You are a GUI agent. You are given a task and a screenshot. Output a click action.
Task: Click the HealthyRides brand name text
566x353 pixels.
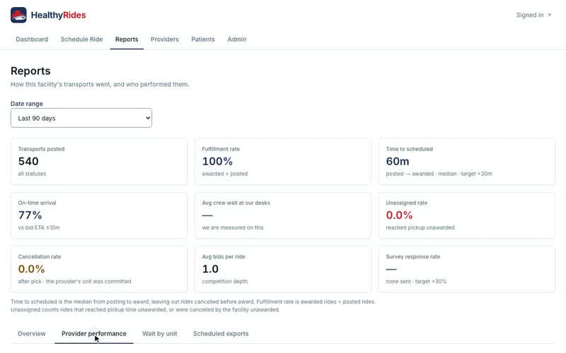[59, 15]
